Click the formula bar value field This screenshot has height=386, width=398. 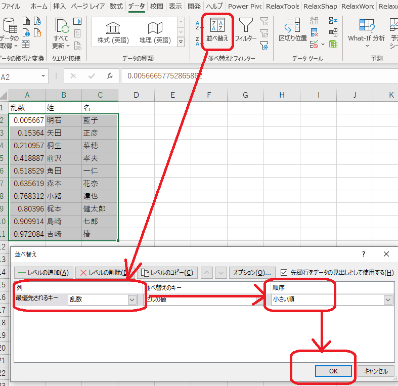tap(253, 76)
